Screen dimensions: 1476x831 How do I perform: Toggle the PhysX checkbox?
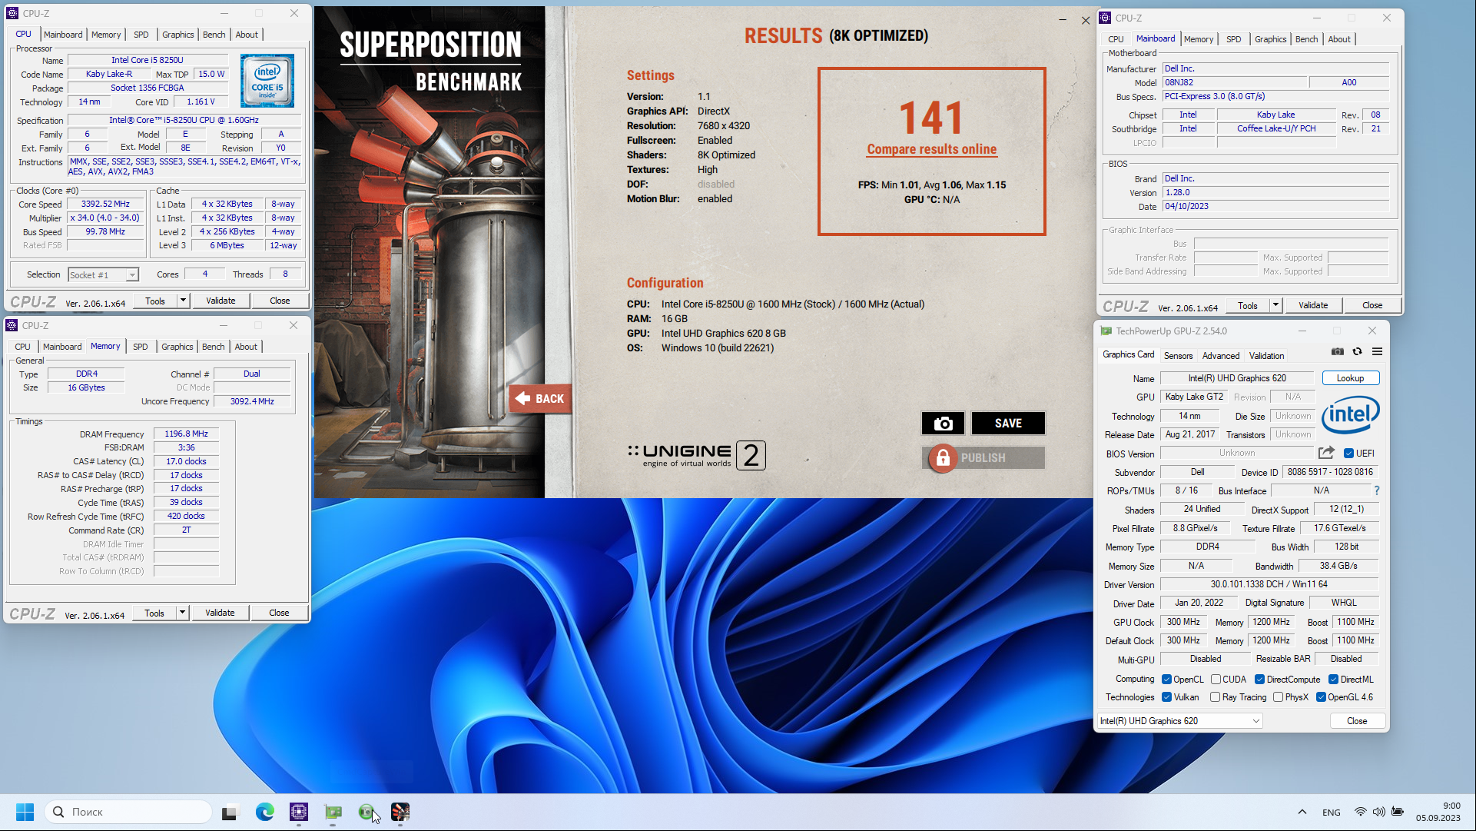tap(1278, 697)
